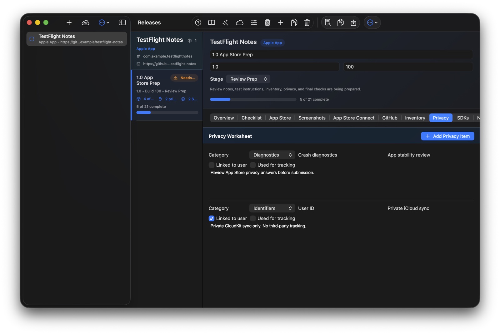Click the build number field showing 100
The width and height of the screenshot is (500, 334).
408,67
